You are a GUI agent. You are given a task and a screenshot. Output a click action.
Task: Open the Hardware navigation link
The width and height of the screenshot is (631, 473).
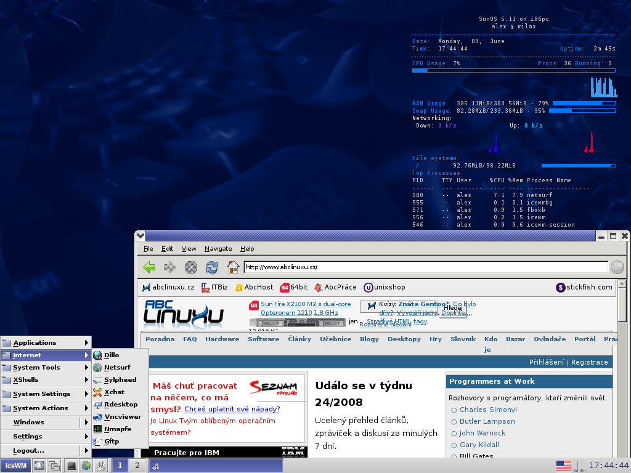pyautogui.click(x=222, y=339)
